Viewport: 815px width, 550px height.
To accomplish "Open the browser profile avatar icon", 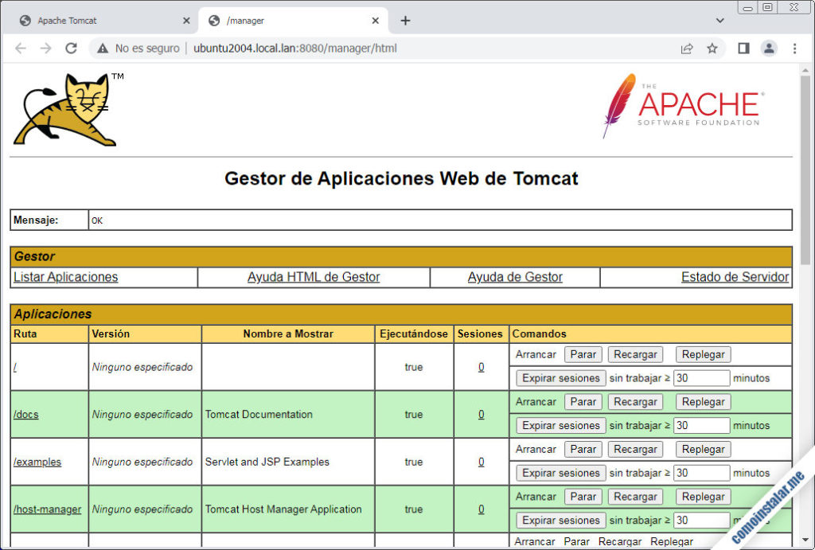I will pos(769,48).
